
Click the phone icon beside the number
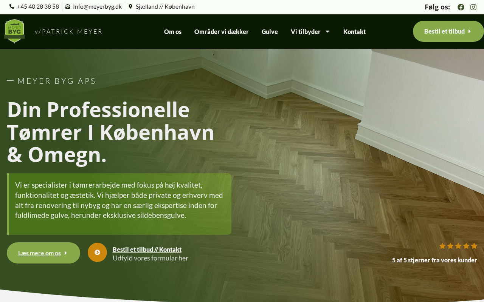click(12, 6)
